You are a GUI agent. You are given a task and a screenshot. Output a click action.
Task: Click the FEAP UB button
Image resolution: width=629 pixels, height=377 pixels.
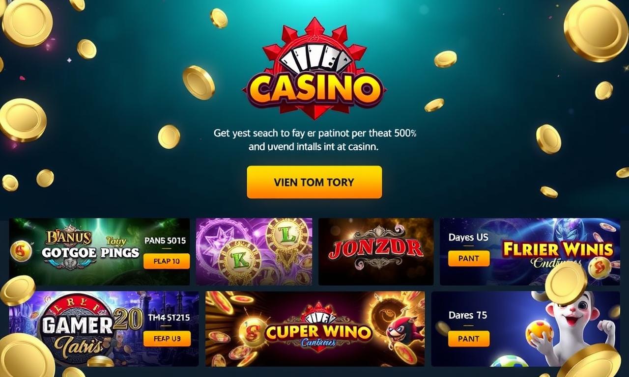tap(167, 338)
